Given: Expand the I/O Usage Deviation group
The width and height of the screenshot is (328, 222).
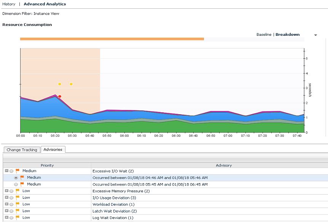Looking at the screenshot, I should (6, 198).
